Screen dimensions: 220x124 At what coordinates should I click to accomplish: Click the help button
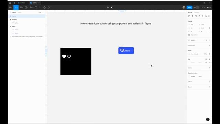tap(208, 120)
